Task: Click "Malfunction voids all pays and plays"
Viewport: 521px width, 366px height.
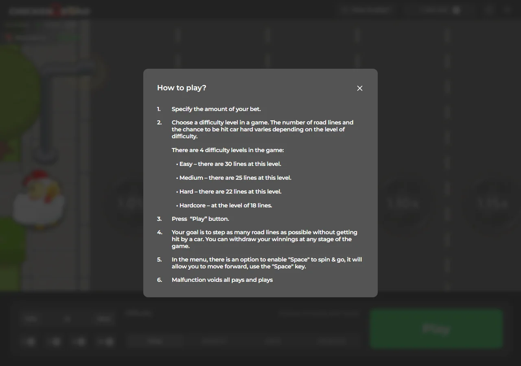Action: click(x=222, y=280)
